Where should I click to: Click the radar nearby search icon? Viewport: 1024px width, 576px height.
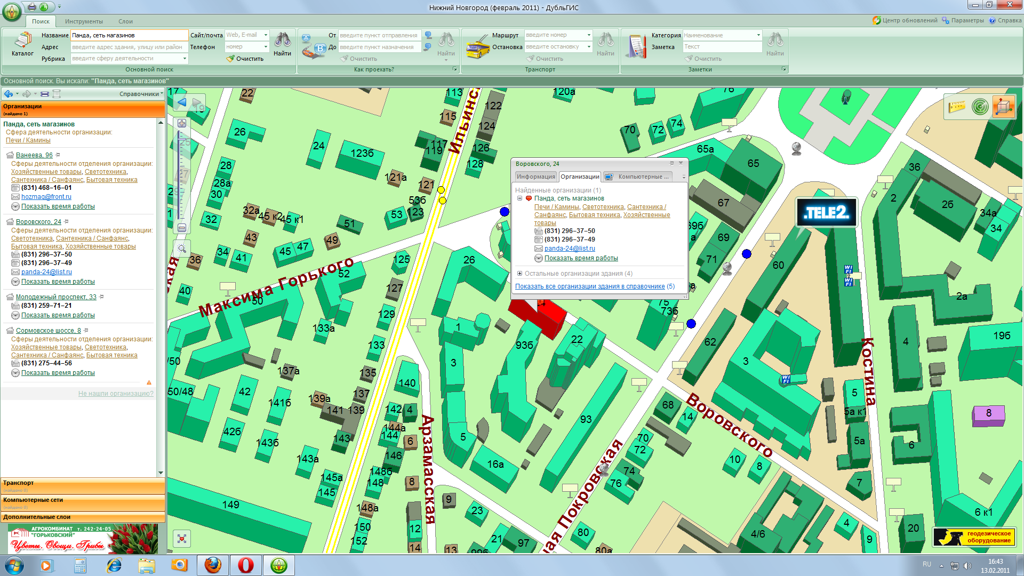(x=980, y=107)
